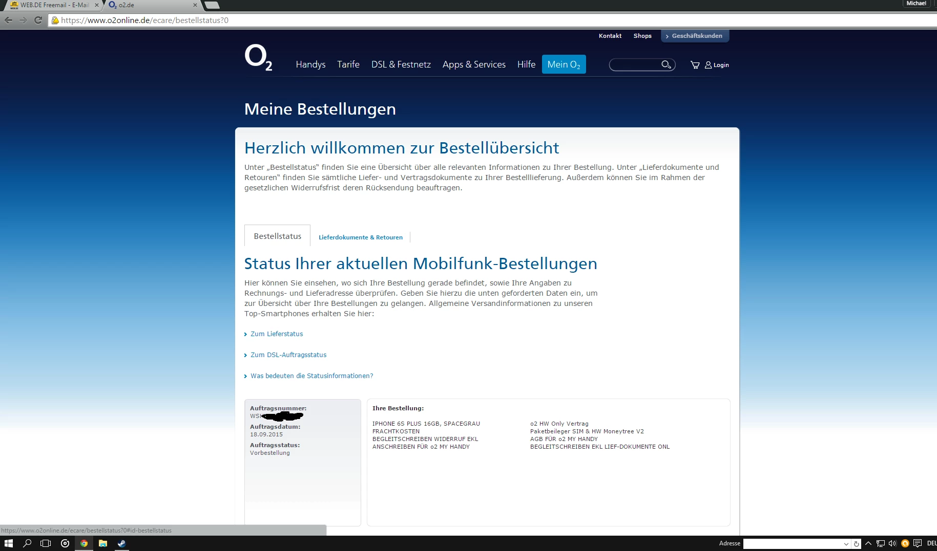Image resolution: width=937 pixels, height=551 pixels.
Task: Click the Auftragsstatus value Vorbestellung
Action: 270,453
